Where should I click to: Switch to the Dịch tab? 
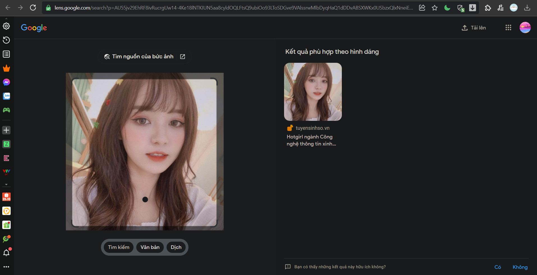[176, 247]
